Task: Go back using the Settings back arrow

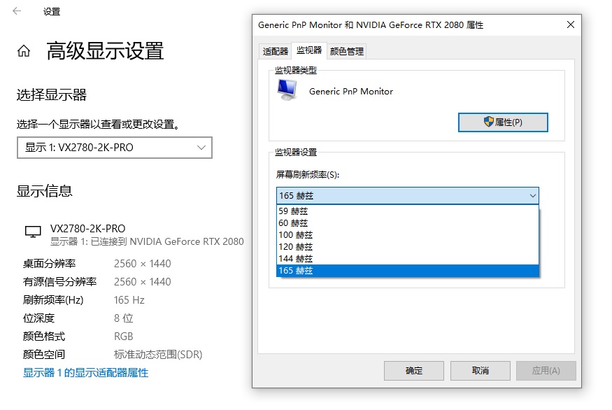Action: click(x=17, y=11)
